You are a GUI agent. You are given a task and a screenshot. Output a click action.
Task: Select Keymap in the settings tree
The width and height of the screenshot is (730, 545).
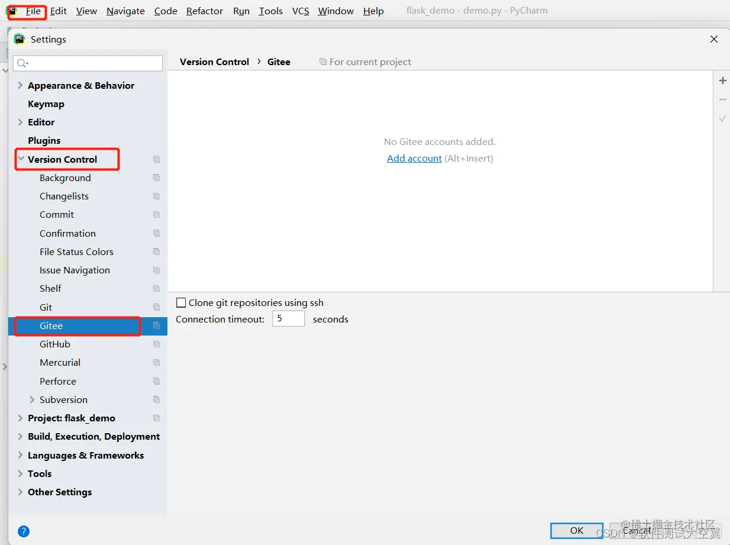[x=46, y=104]
